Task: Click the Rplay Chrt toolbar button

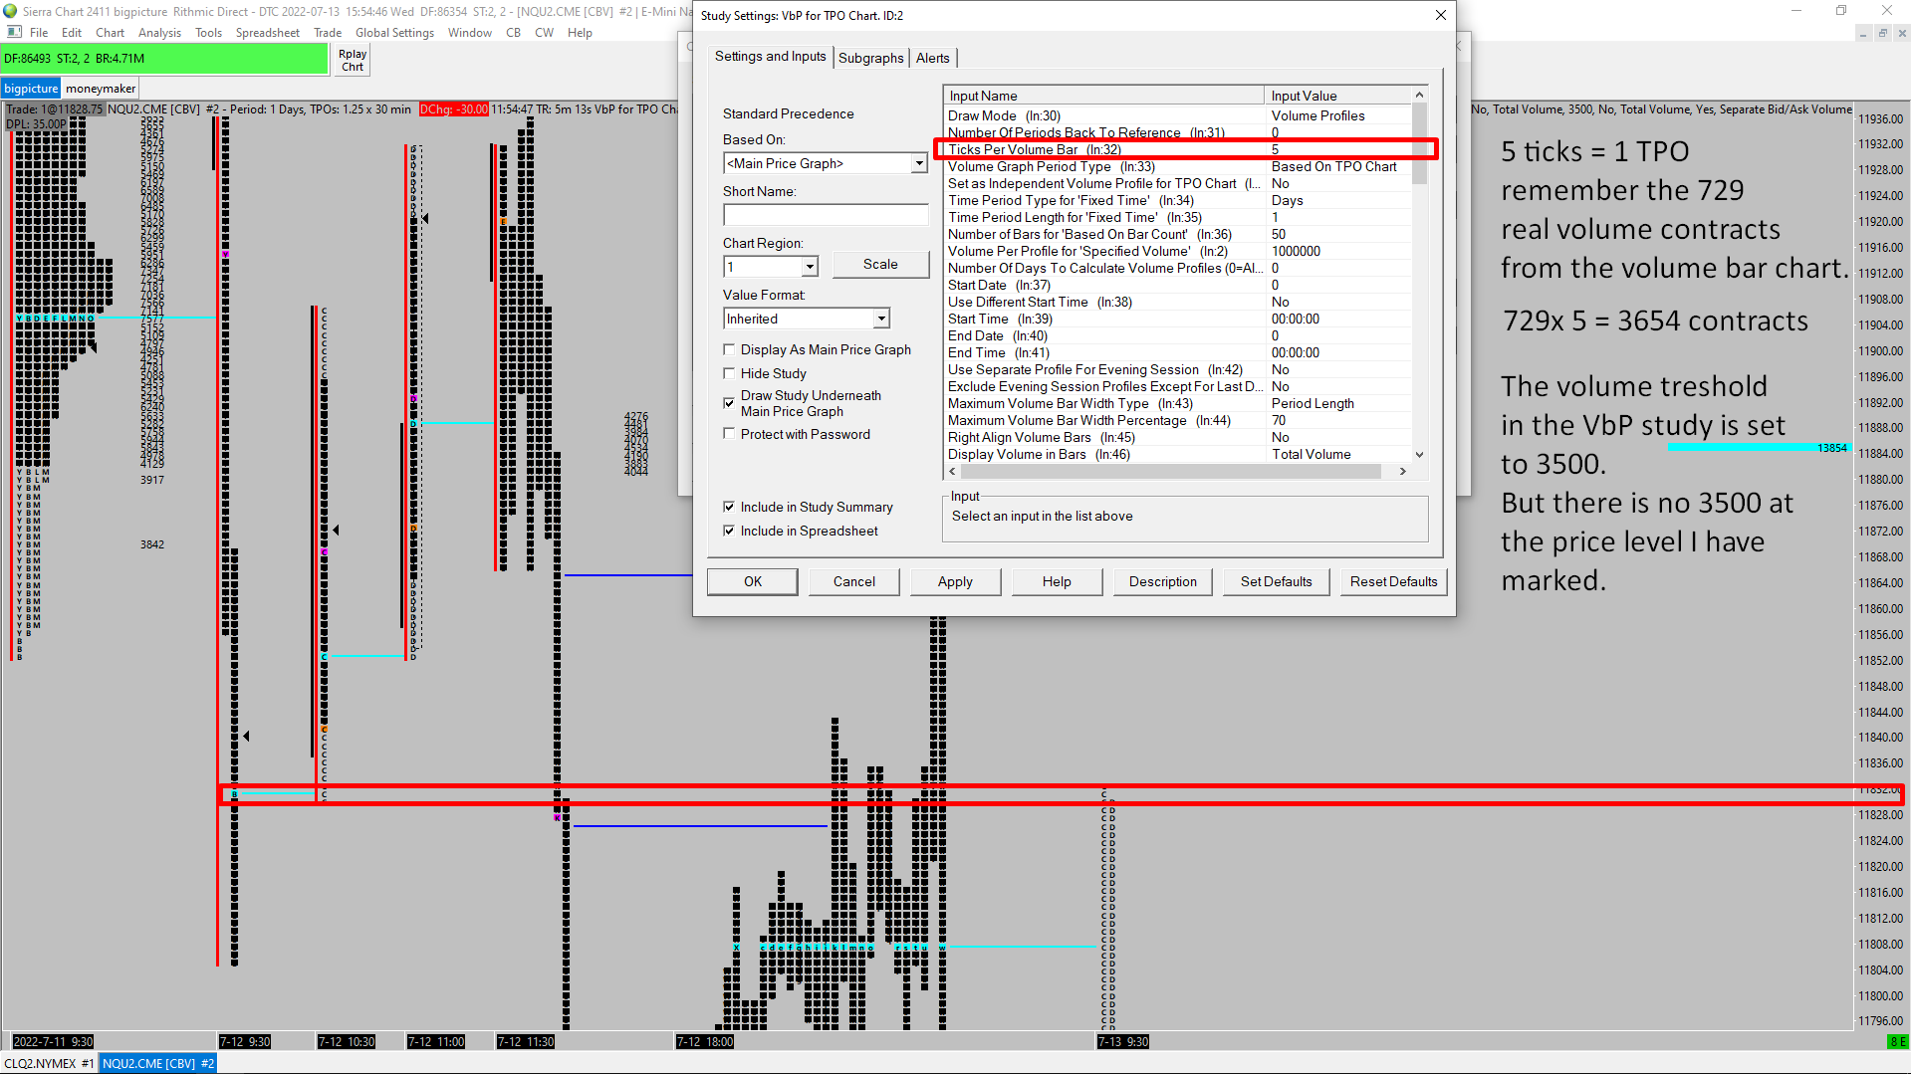Action: point(353,61)
